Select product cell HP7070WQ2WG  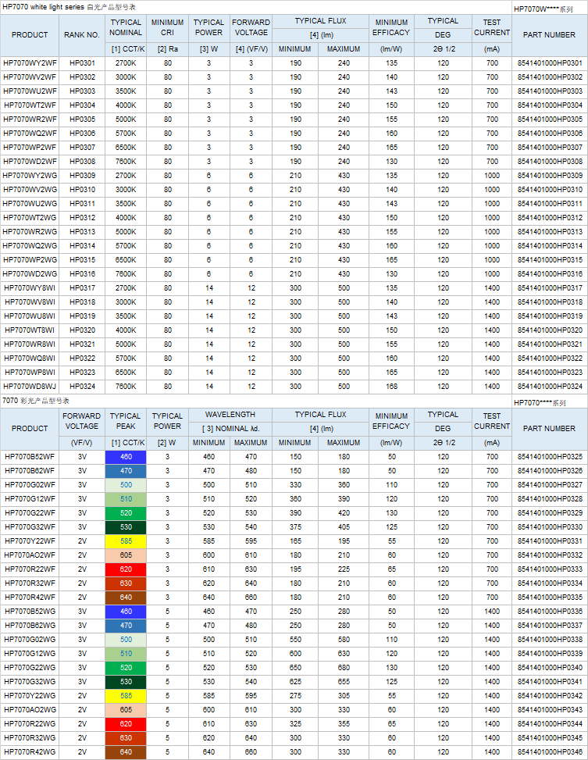coord(30,246)
